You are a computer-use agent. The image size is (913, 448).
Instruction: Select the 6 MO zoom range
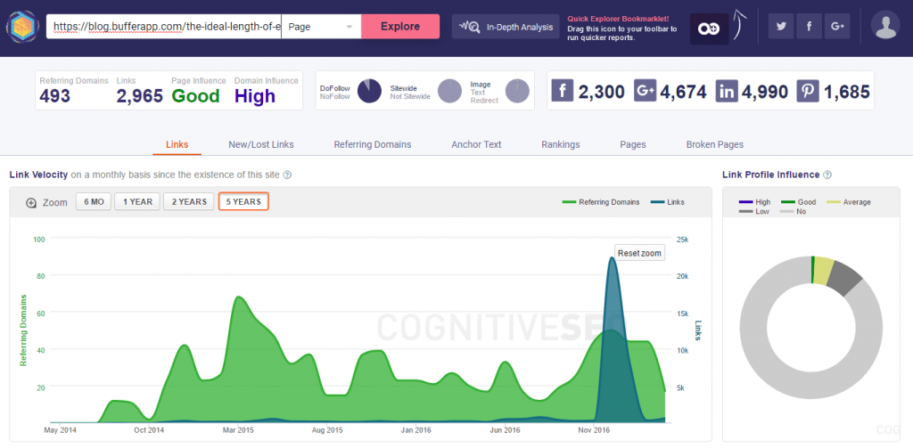coord(93,202)
